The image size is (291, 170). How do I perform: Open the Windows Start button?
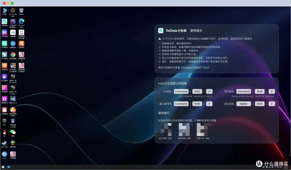(x=3, y=167)
